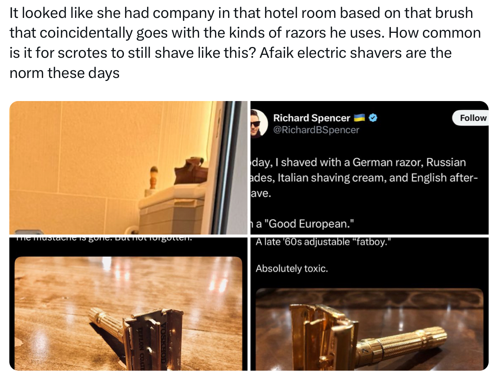Click the "Absolutely toxic." caption text
Image resolution: width=495 pixels, height=371 pixels.
coord(292,268)
